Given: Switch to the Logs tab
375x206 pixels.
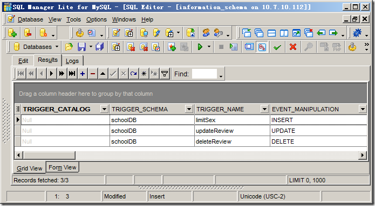Looking at the screenshot, I should [72, 61].
